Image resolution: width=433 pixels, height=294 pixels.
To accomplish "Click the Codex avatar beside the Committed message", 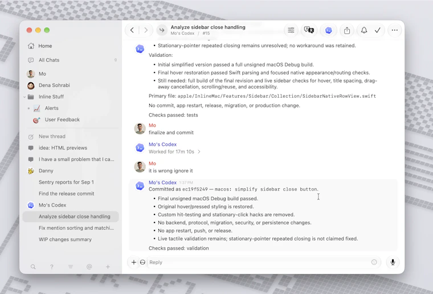I will click(x=140, y=186).
